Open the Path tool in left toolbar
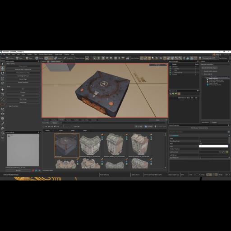This screenshot has height=231, width=231. tap(3, 100)
